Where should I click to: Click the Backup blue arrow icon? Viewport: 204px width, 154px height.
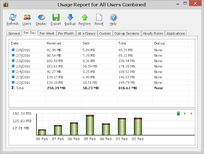point(70,17)
